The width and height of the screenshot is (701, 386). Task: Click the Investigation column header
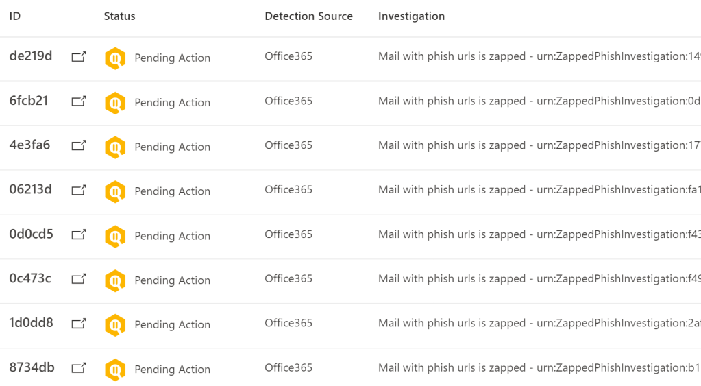pos(411,16)
